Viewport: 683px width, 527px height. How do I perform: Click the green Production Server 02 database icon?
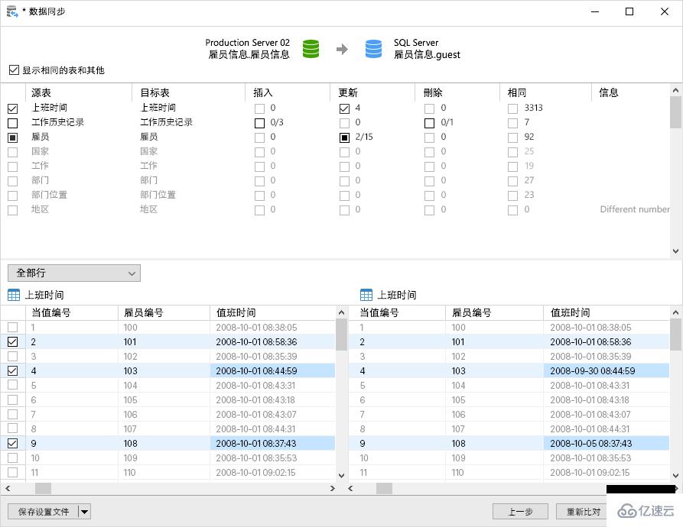tap(310, 48)
